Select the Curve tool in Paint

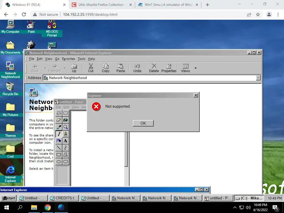[65, 148]
